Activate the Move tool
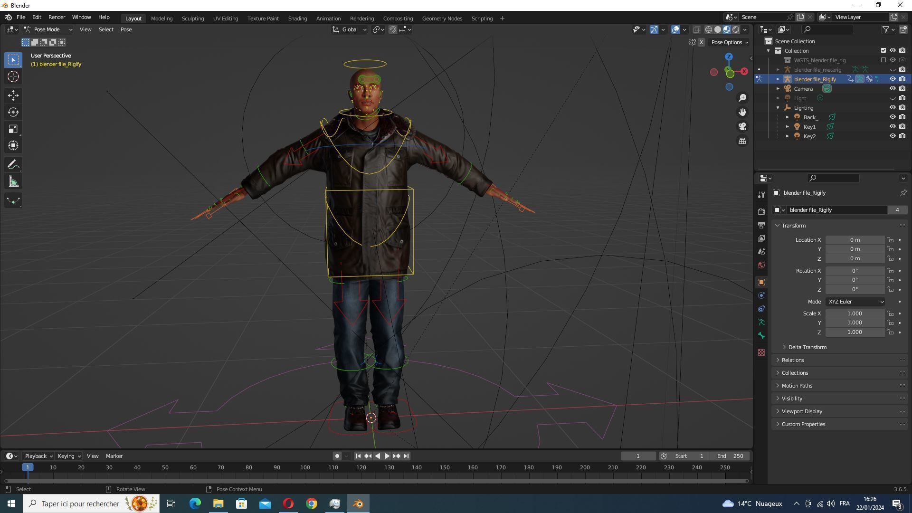Viewport: 912px width, 513px height. pos(13,95)
